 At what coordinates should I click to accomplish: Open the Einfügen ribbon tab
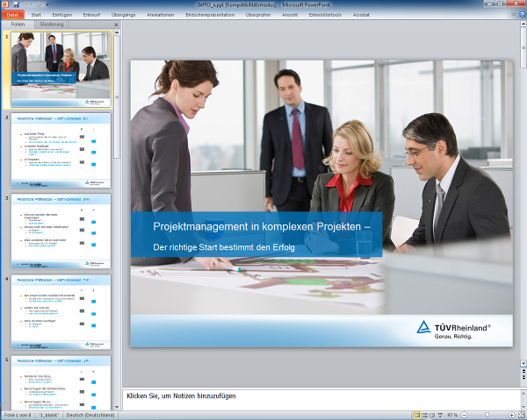coord(62,15)
